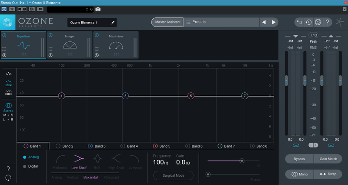The height and width of the screenshot is (185, 348).
Task: Select Digital EQ mode
Action: (30, 166)
